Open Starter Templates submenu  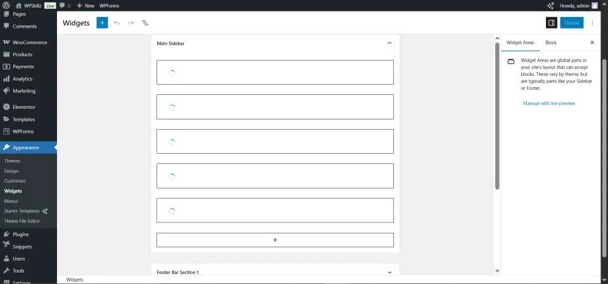pyautogui.click(x=25, y=211)
